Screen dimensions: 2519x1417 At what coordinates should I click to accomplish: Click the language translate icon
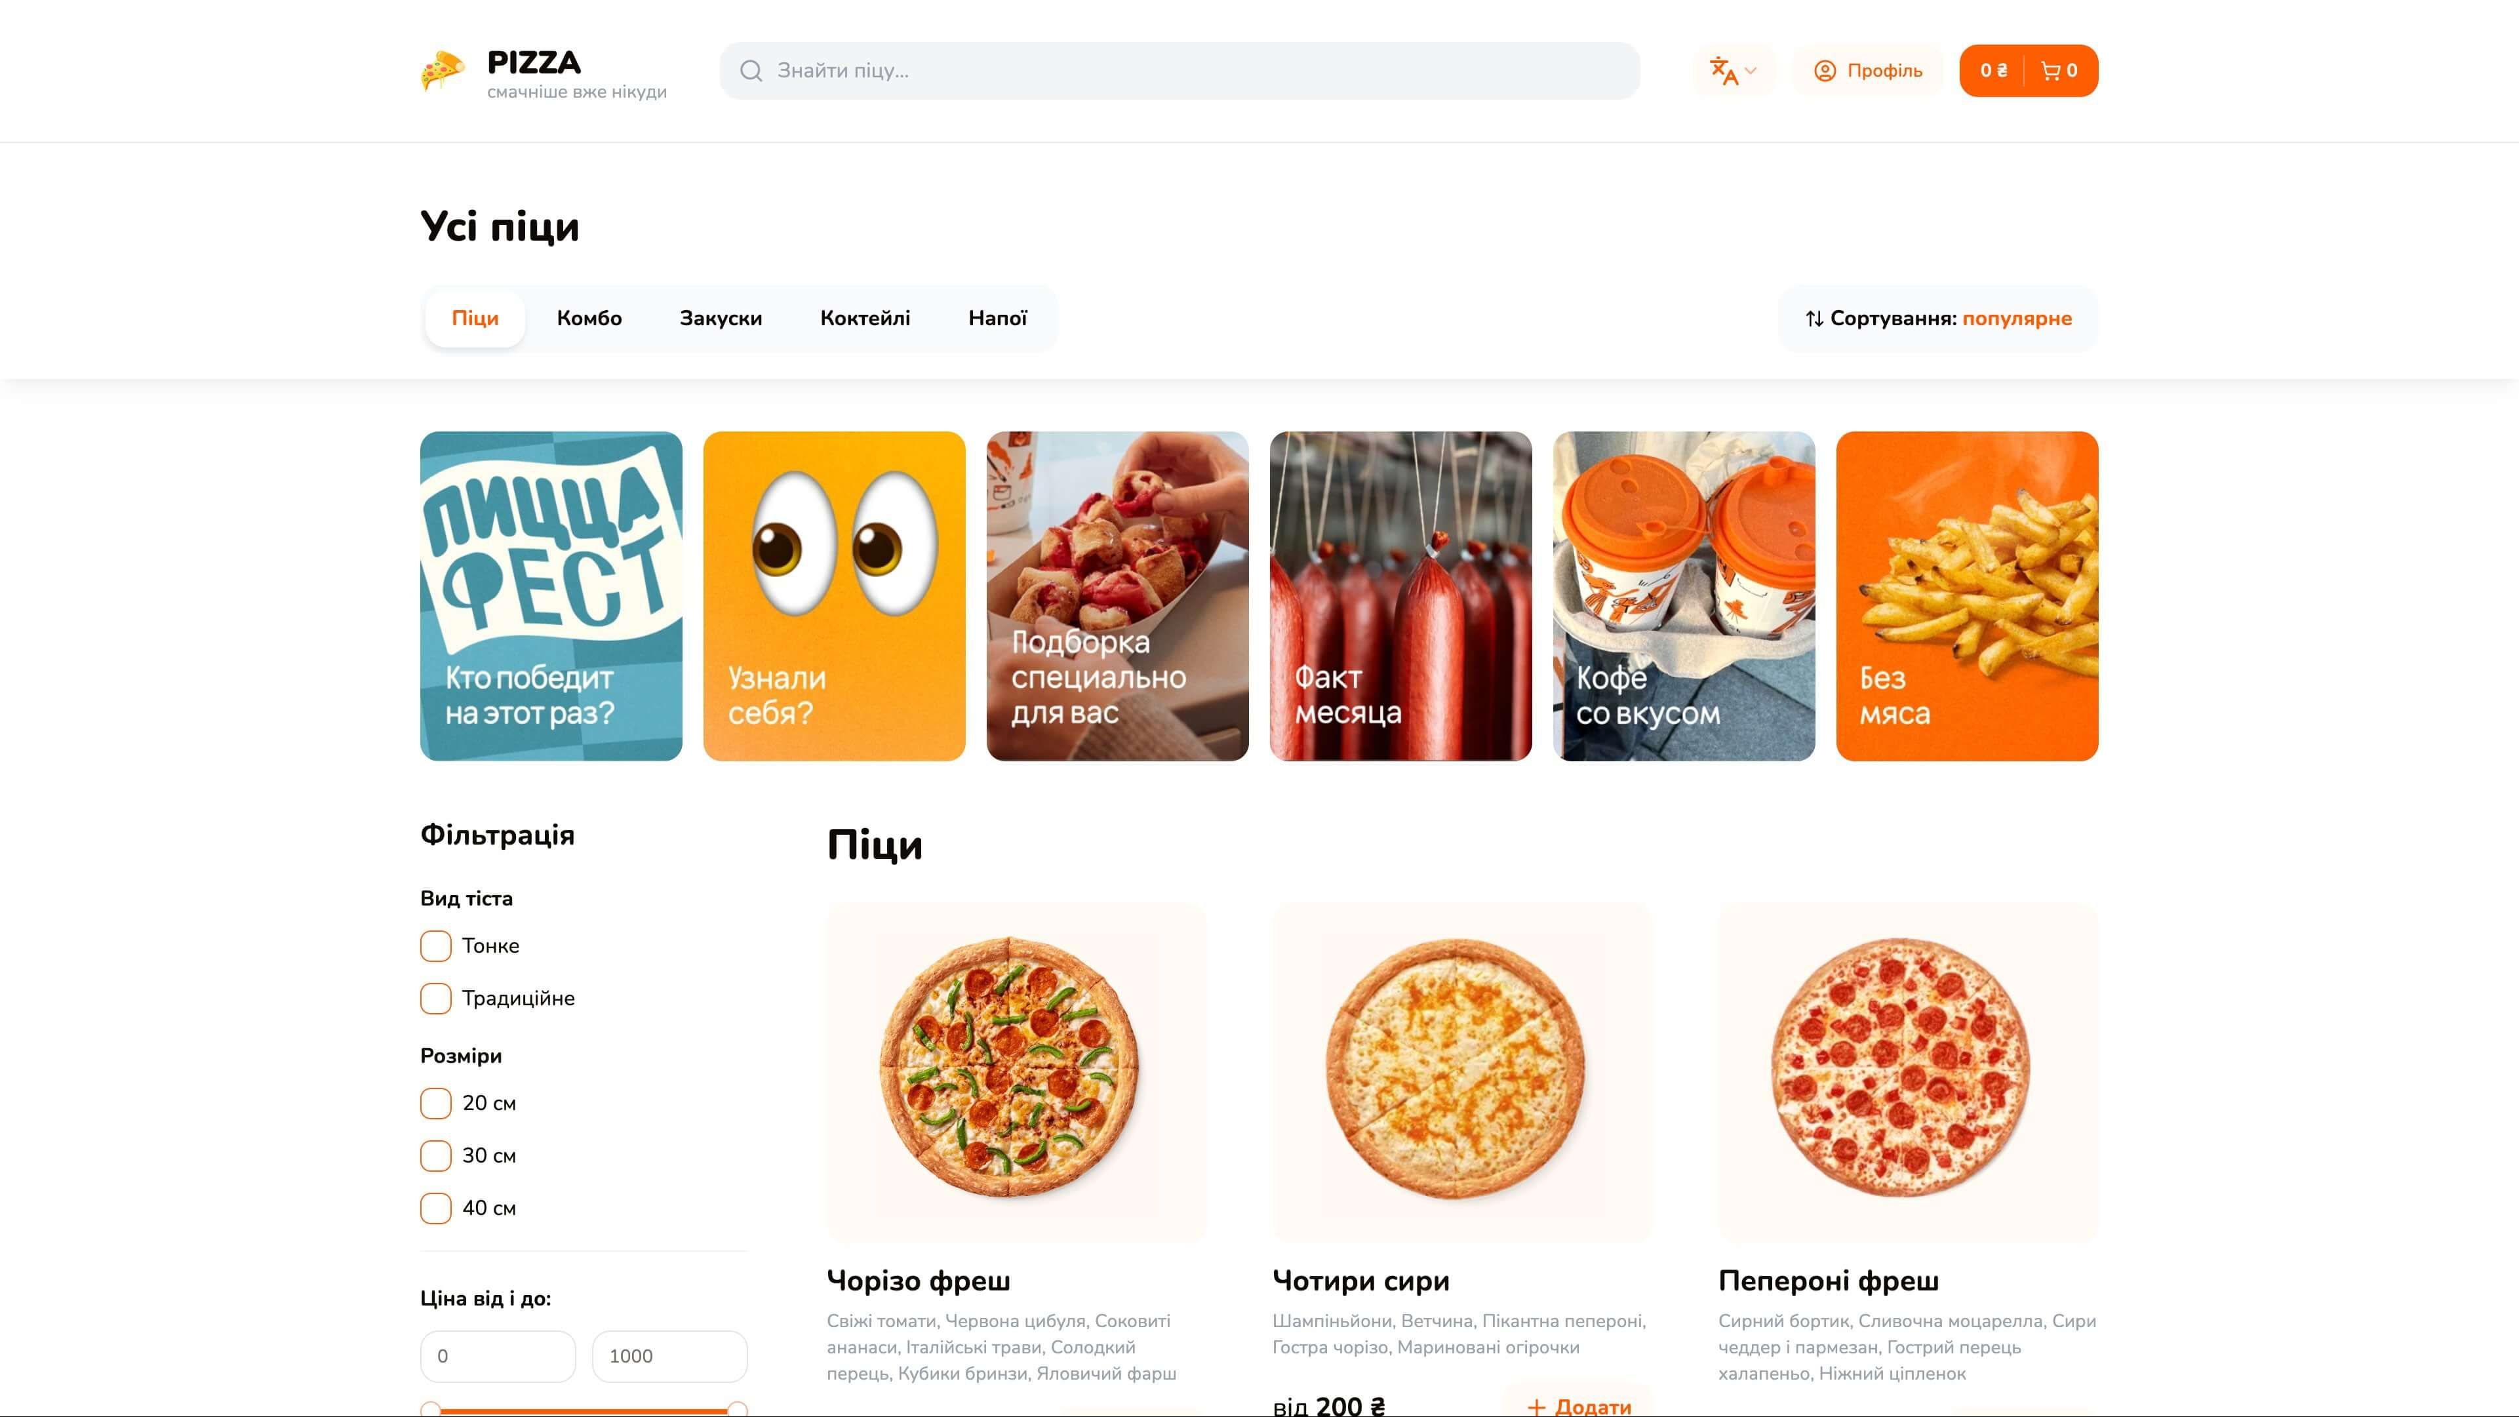[x=1725, y=70]
